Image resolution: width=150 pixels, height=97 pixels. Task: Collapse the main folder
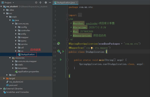[7, 17]
